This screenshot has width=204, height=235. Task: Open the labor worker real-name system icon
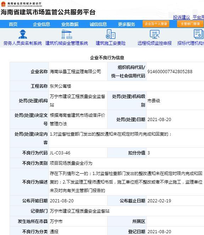point(23,34)
